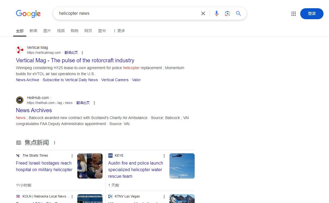Open the Austin helicopter rescue thumbnail
This screenshot has width=329, height=203.
tap(182, 166)
